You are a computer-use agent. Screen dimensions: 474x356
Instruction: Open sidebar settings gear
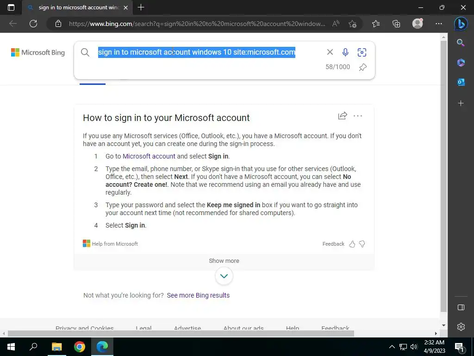(x=461, y=327)
